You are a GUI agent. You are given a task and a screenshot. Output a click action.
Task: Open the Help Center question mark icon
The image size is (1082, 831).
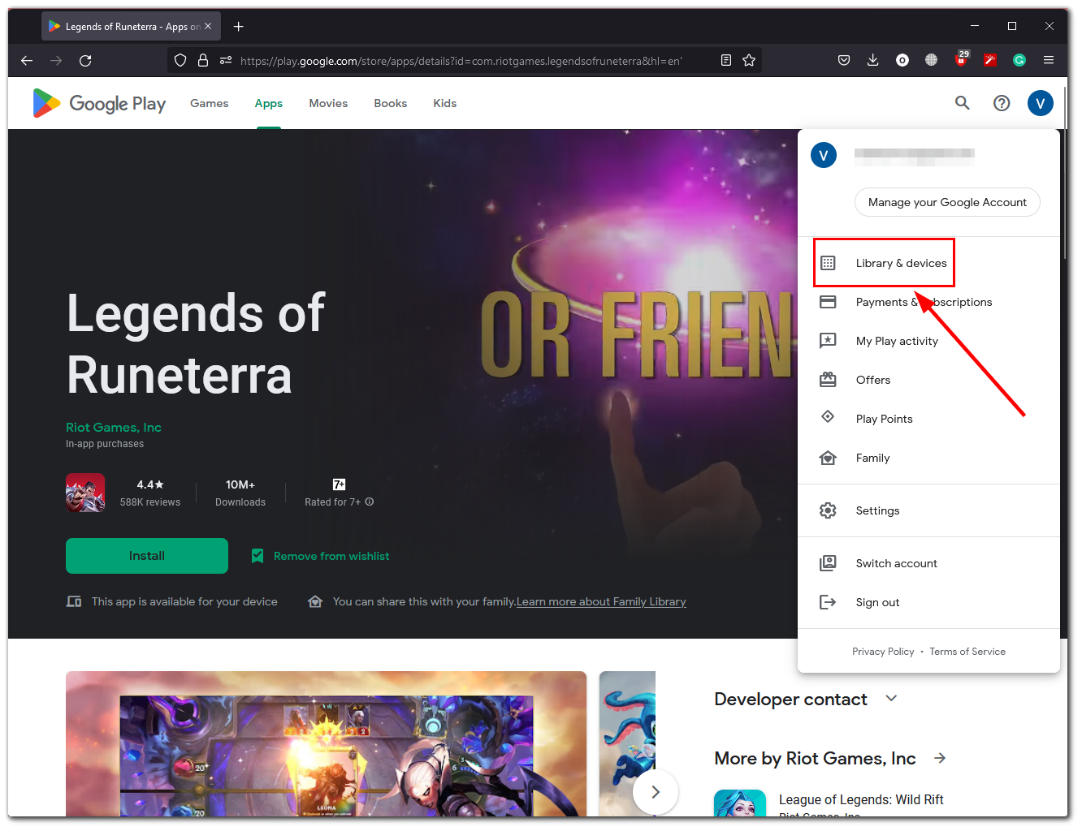point(1002,103)
